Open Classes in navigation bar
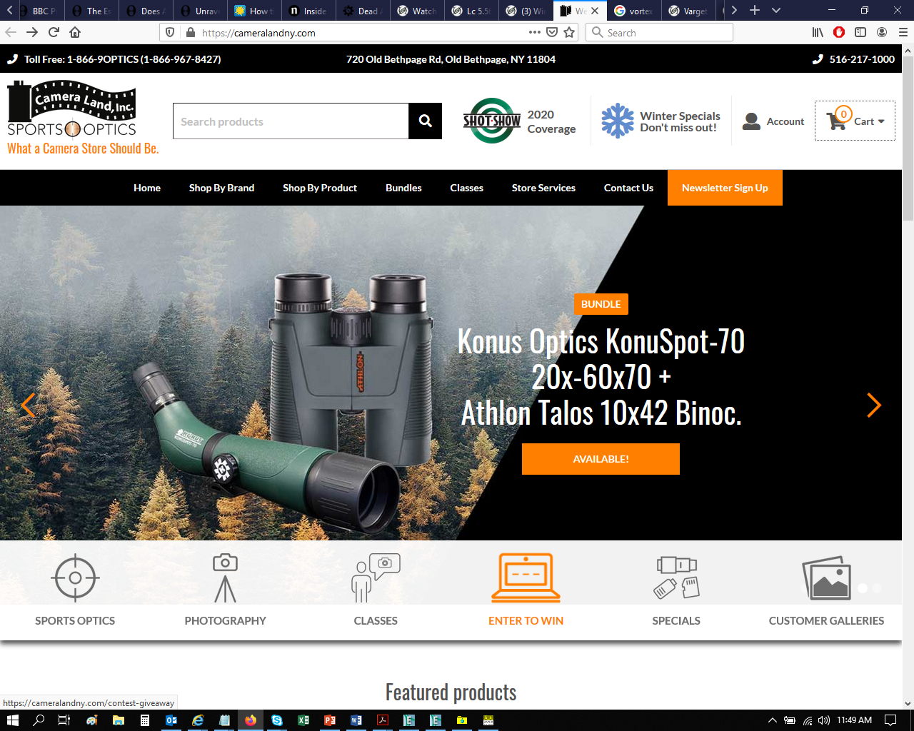This screenshot has height=731, width=914. (x=466, y=188)
